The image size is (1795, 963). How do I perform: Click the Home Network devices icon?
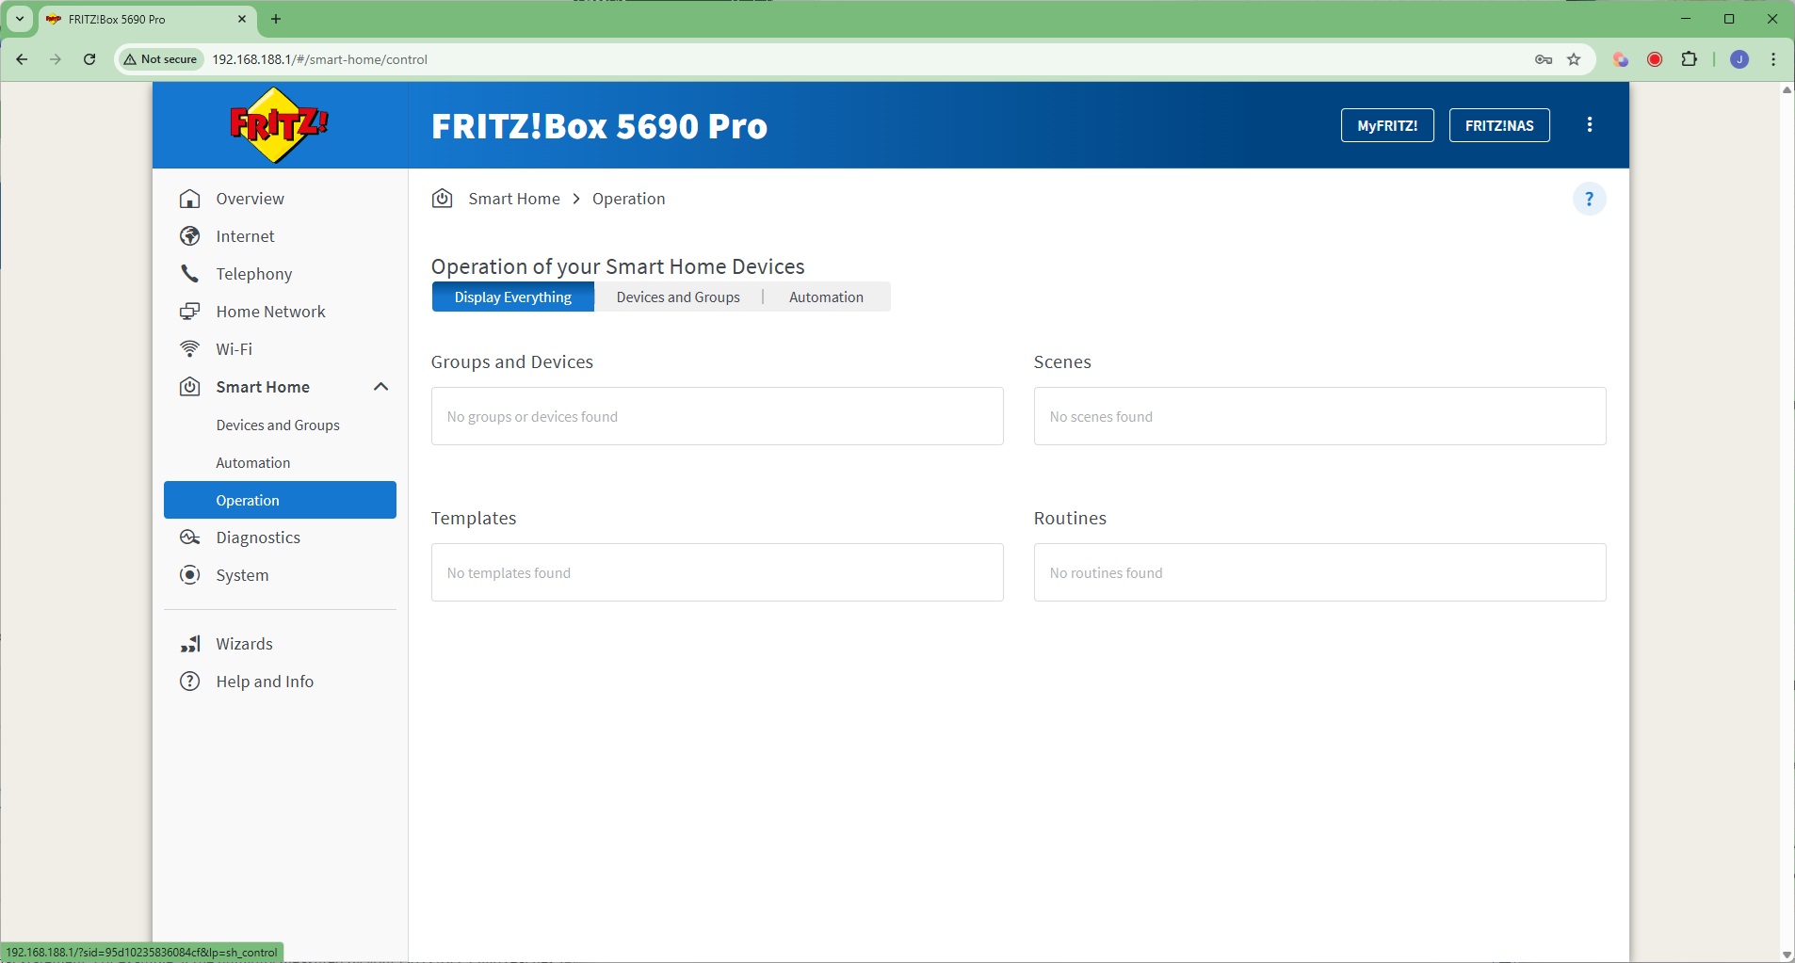[190, 312]
